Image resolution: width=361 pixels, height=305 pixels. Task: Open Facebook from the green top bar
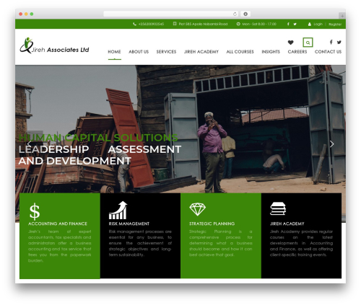coord(288,24)
